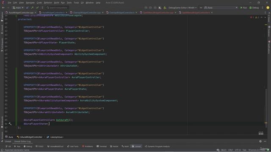
Task: Switch to OverlayWidgetController.h tab
Action: (x=120, y=13)
